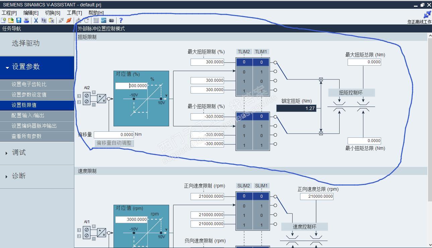Click the grey go-online connector icon
432x248 pixels.
[x=61, y=20]
